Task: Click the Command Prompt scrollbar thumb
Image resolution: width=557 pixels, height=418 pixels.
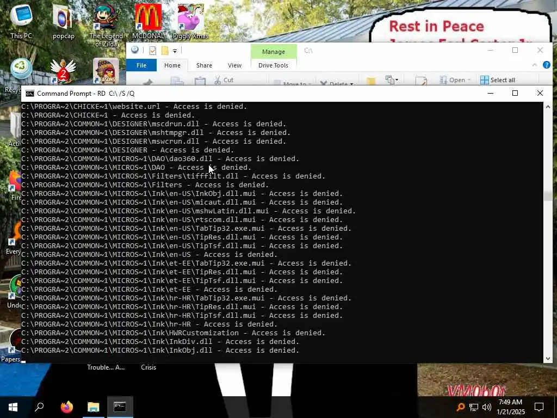Action: point(548,196)
